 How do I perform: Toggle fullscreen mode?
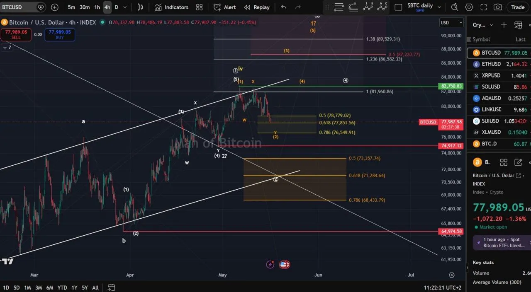[484, 7]
